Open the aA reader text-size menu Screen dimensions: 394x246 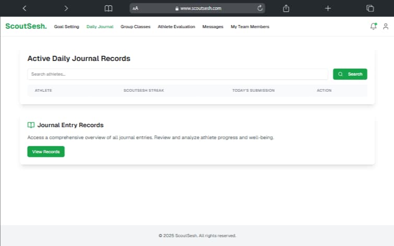click(136, 8)
